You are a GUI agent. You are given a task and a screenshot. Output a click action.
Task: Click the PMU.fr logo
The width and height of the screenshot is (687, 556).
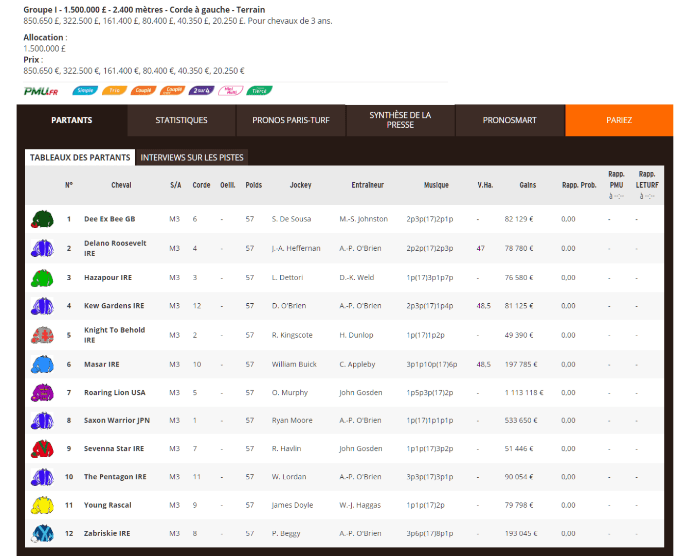[x=41, y=91]
